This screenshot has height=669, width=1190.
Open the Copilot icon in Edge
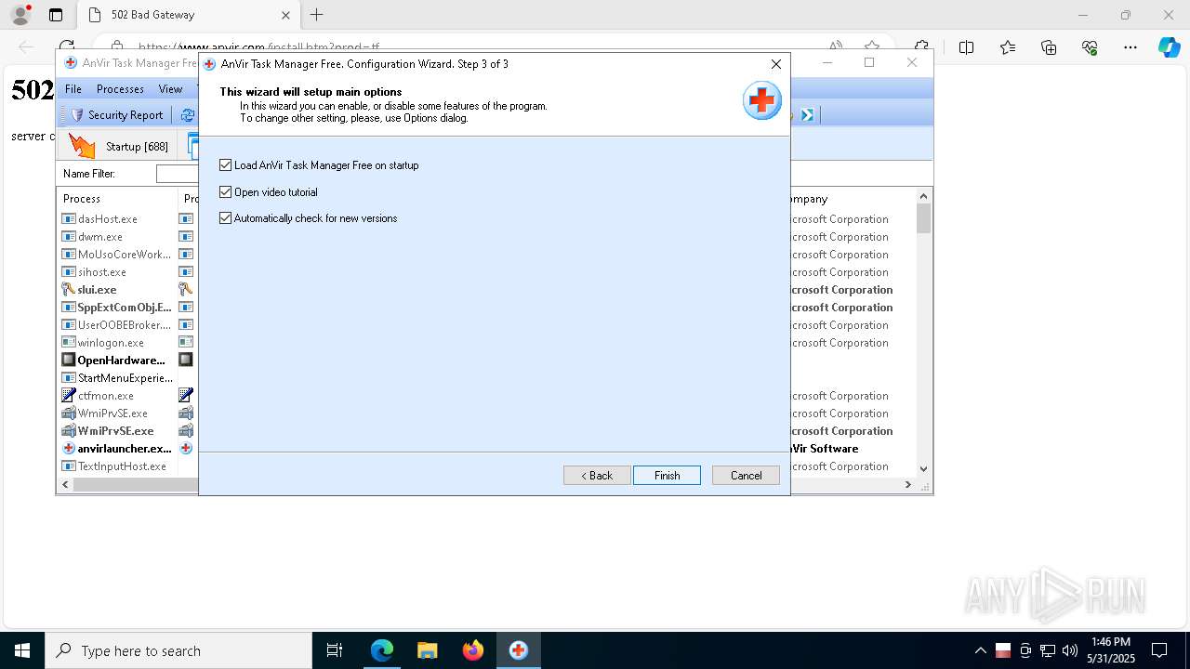tap(1169, 47)
